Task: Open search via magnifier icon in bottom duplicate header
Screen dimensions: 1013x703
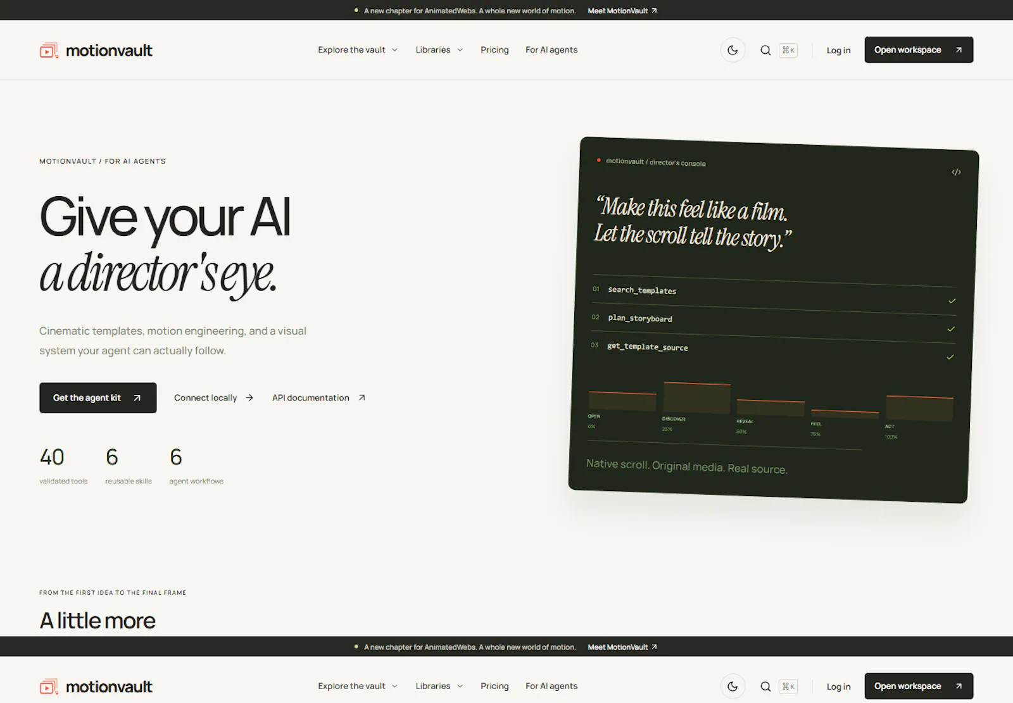Action: 765,687
